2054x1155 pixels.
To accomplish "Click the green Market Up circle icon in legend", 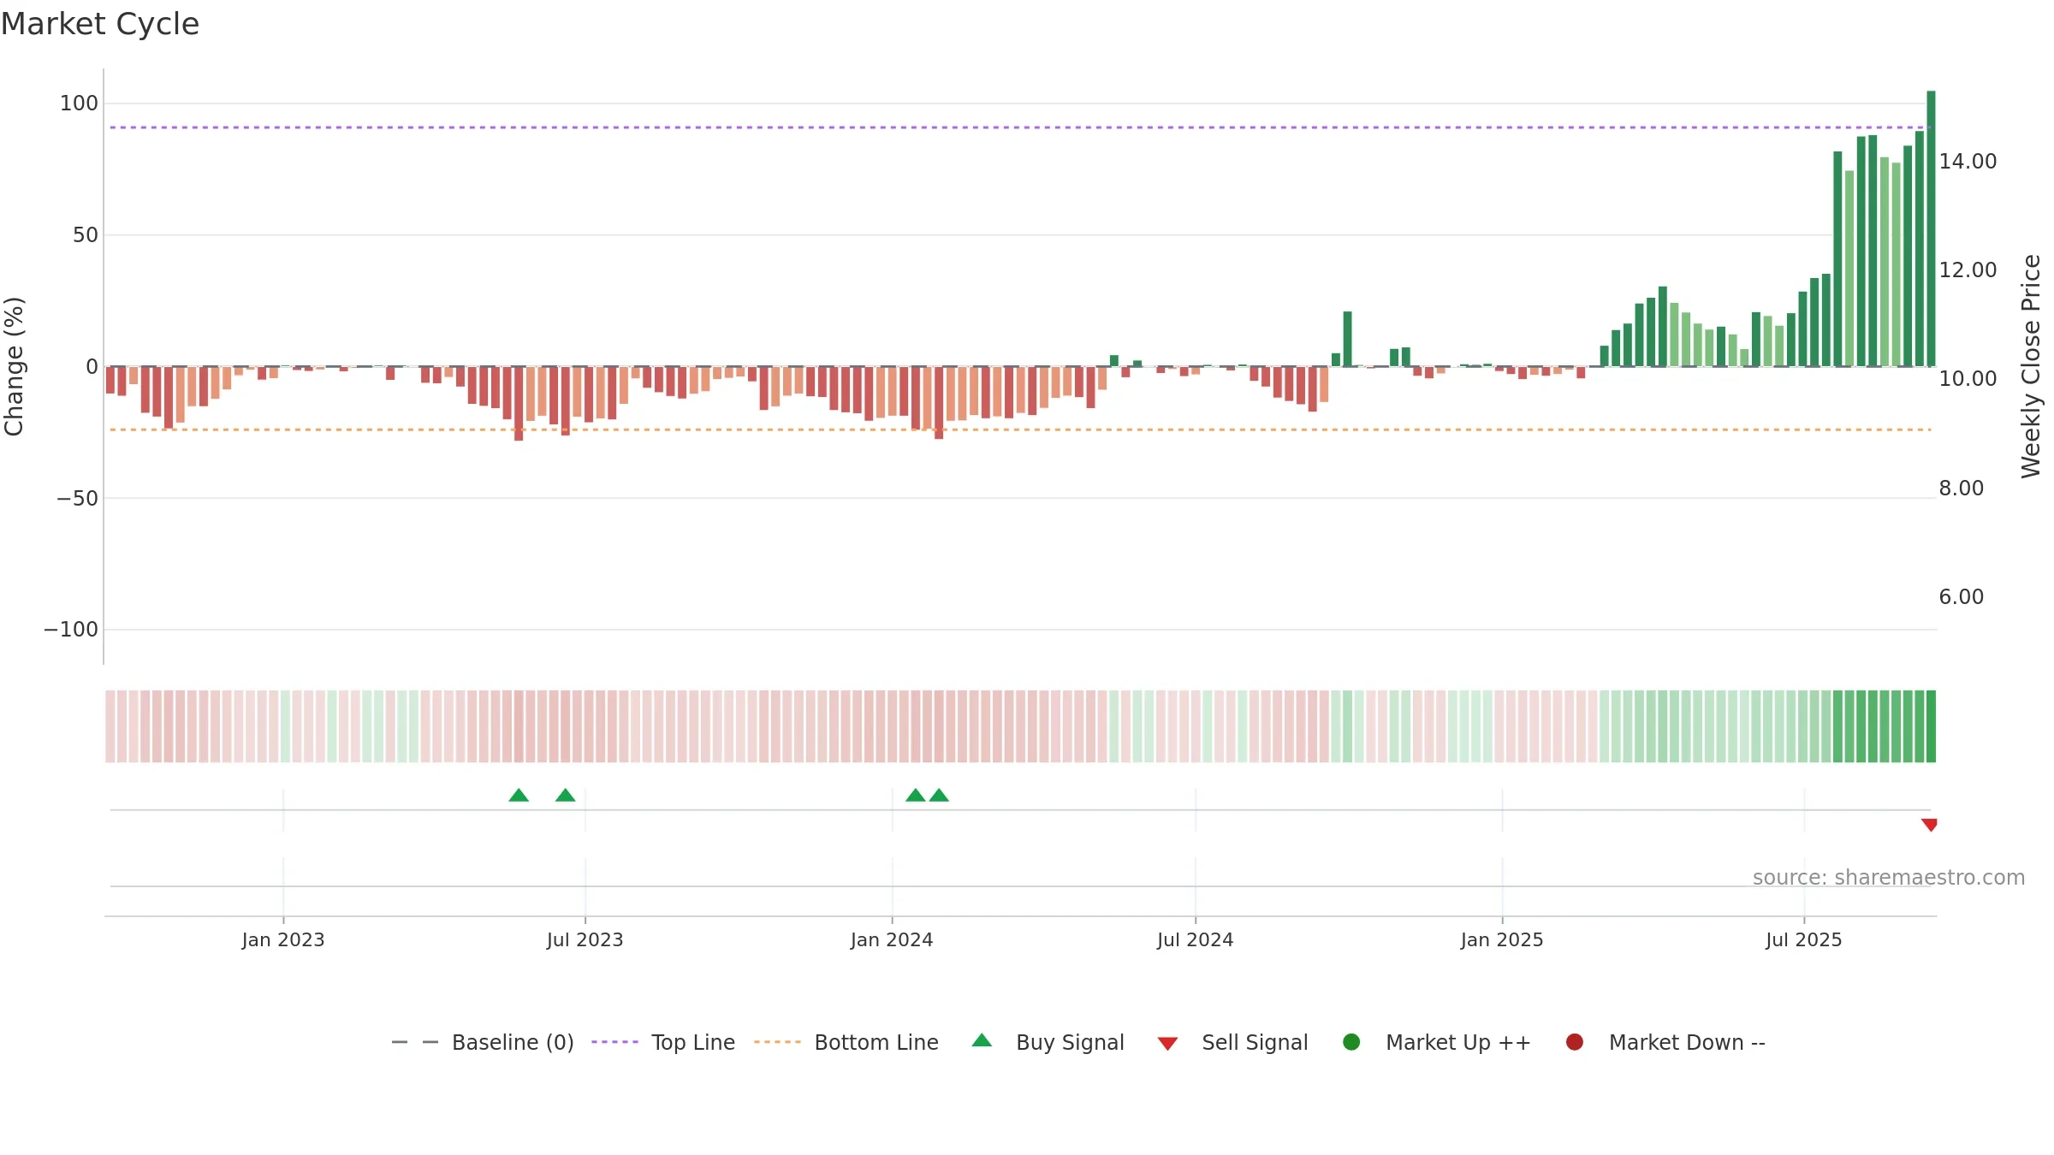I will pos(1351,1042).
